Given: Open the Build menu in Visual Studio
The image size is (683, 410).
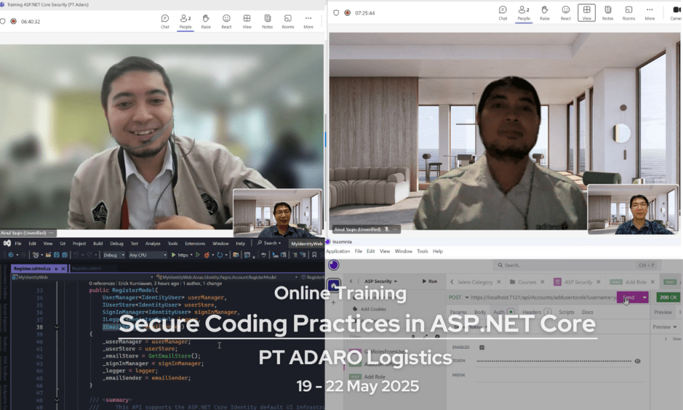Looking at the screenshot, I should click(x=98, y=244).
